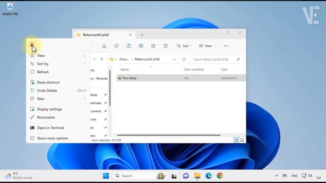Open Task View on the taskbar
This screenshot has height=183, width=326.
[174, 176]
